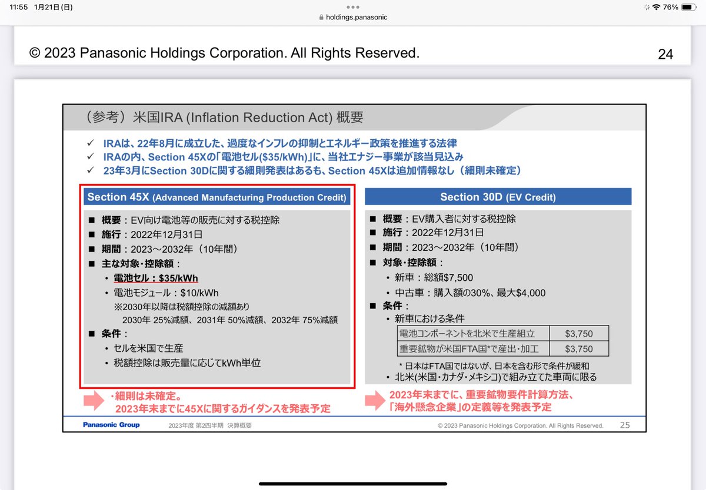Tap 税額控除は販売量に応じてkWh単位 line
The width and height of the screenshot is (706, 490).
pos(182,363)
